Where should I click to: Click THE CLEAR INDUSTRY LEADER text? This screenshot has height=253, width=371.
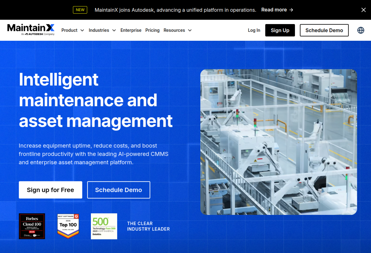click(148, 226)
